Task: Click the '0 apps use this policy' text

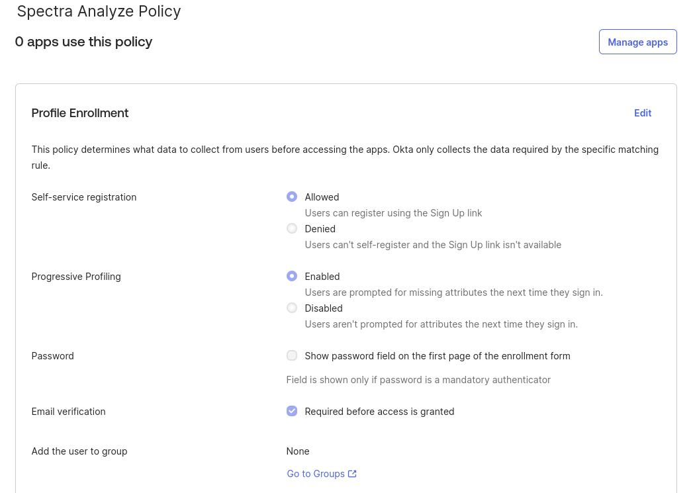Action: tap(83, 42)
